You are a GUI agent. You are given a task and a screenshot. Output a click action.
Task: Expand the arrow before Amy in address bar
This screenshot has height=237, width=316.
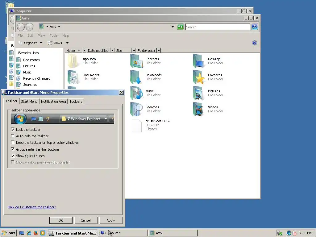pyautogui.click(x=47, y=27)
